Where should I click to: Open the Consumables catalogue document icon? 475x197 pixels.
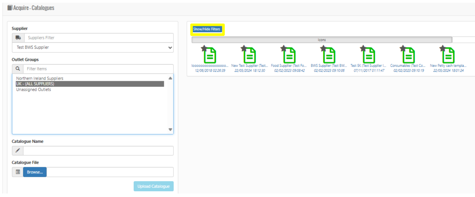tap(409, 55)
